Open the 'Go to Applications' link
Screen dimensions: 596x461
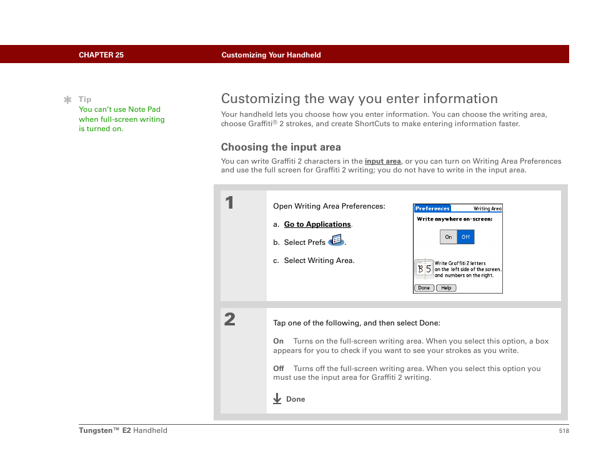pos(317,224)
